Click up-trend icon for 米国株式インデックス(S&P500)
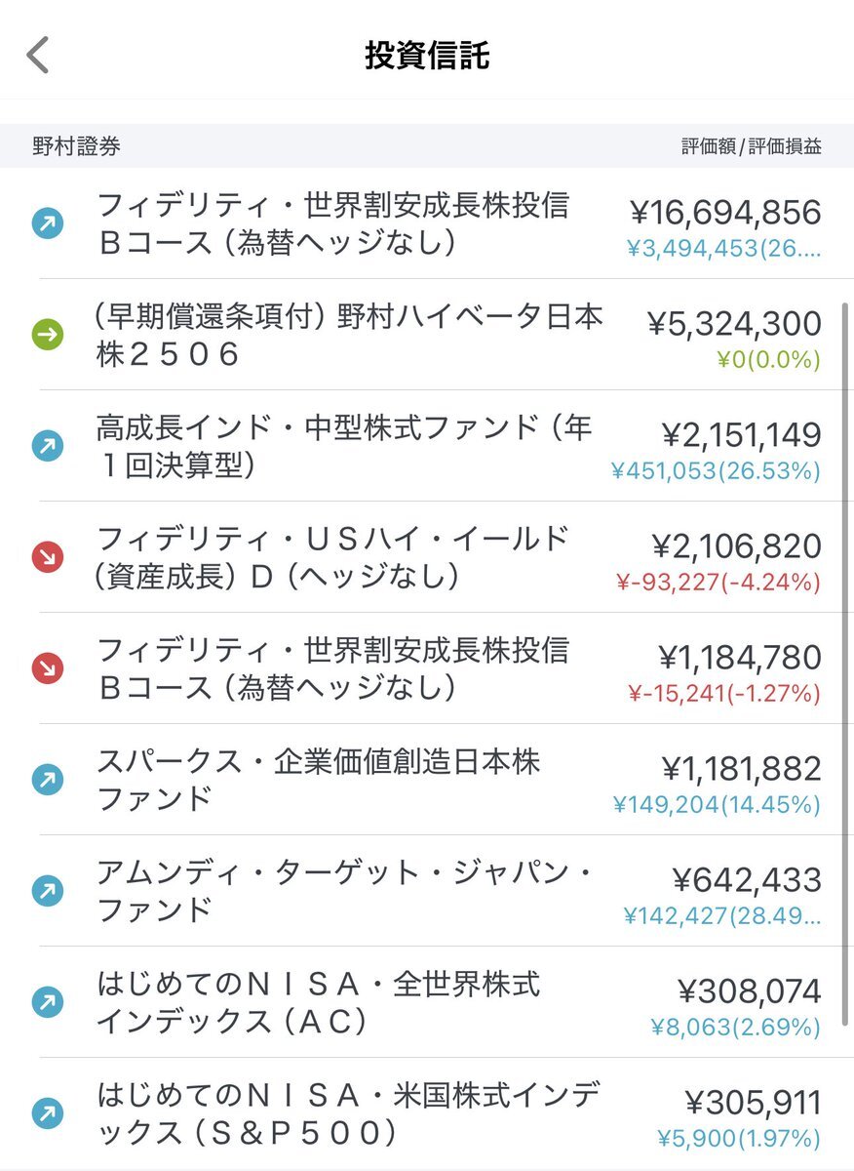 click(x=48, y=1113)
